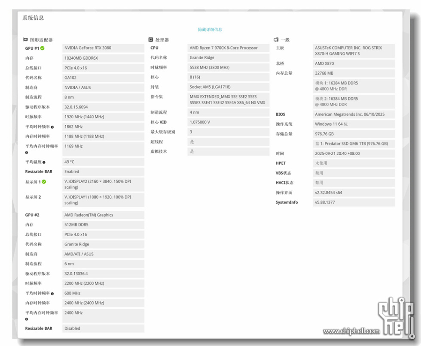Screen dimensions: 421x346
Task: Select driver version 32.0.15.6094
Action: (x=104, y=107)
